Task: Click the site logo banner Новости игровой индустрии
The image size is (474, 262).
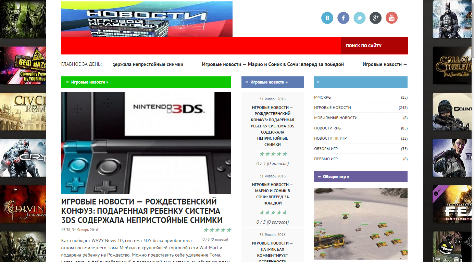Action: 147,19
